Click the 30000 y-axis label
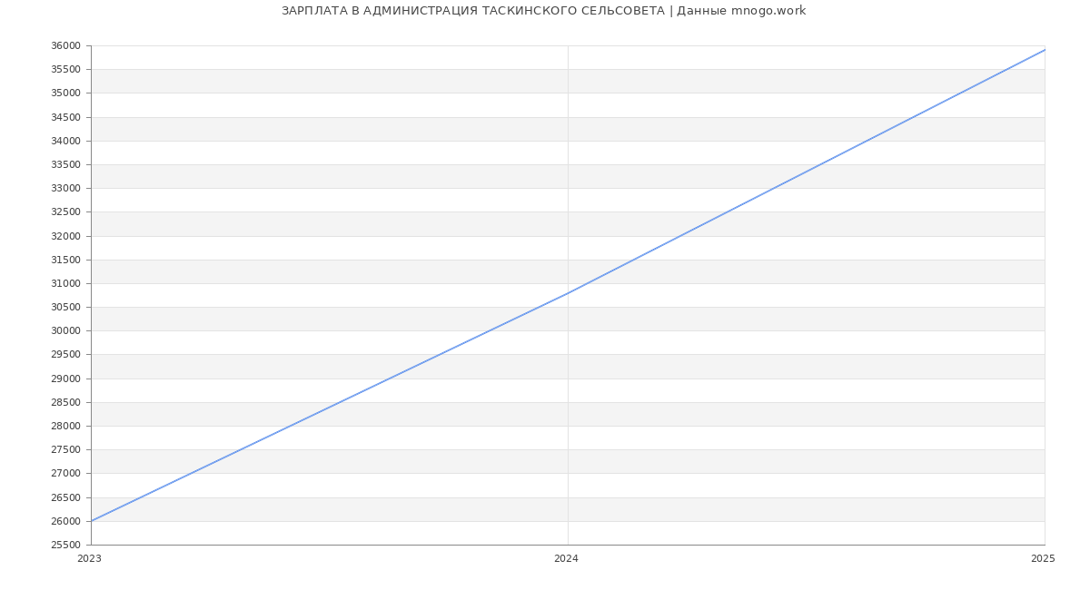1090x590 pixels. [64, 331]
